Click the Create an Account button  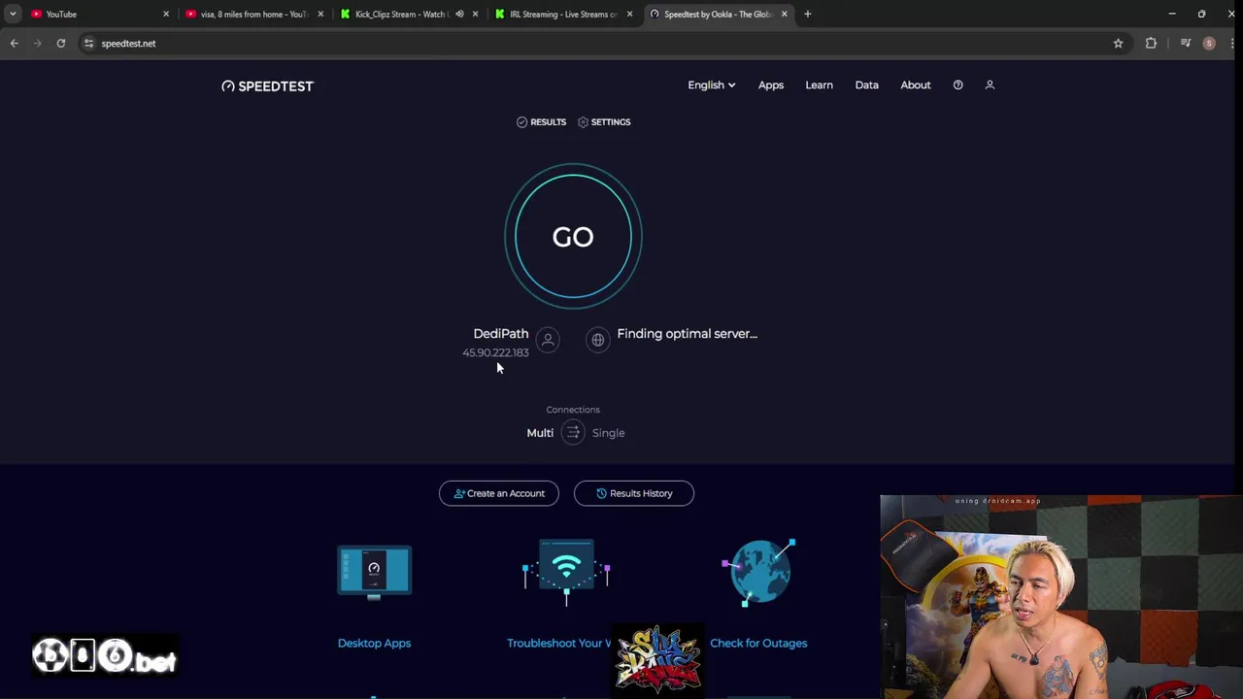pyautogui.click(x=499, y=493)
